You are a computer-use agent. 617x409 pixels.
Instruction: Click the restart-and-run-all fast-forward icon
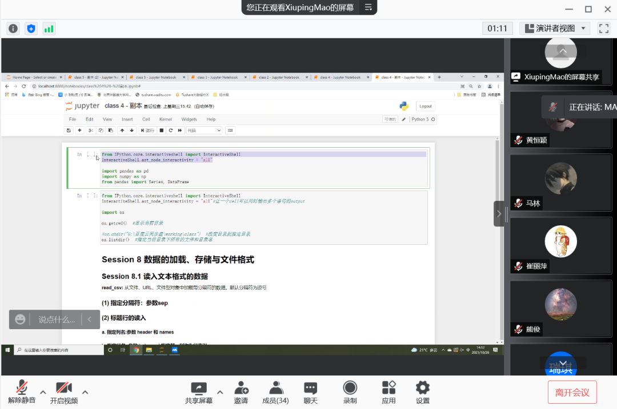click(x=180, y=131)
